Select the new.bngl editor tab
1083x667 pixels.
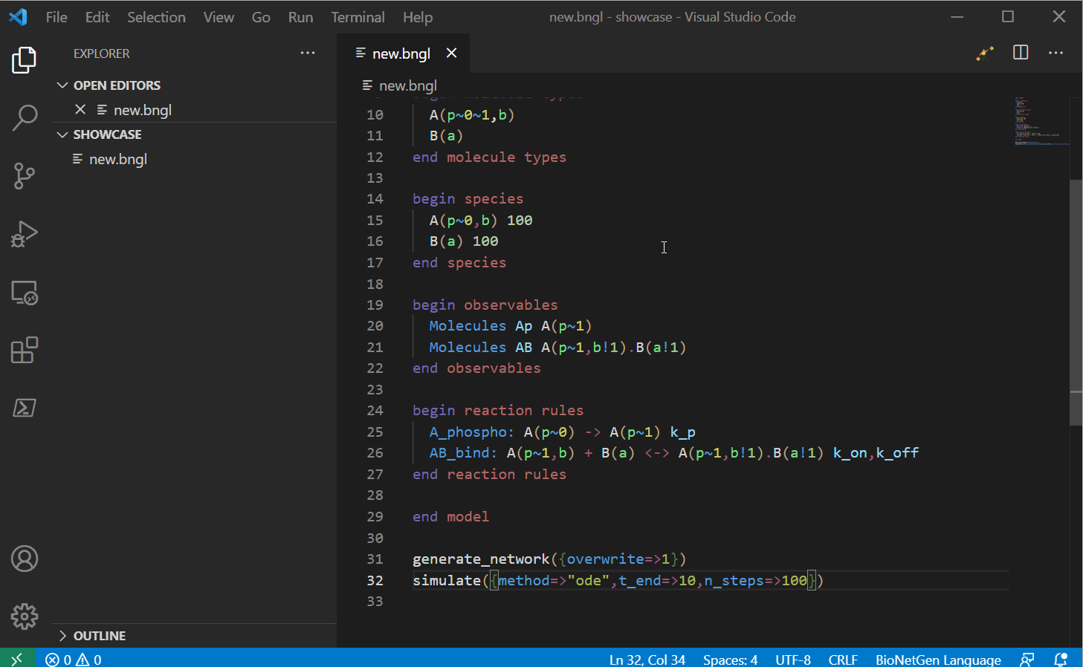pyautogui.click(x=401, y=53)
